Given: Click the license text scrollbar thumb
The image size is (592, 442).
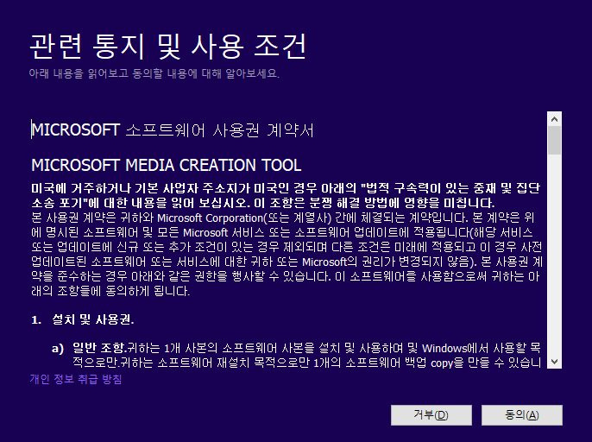Looking at the screenshot, I should click(554, 141).
